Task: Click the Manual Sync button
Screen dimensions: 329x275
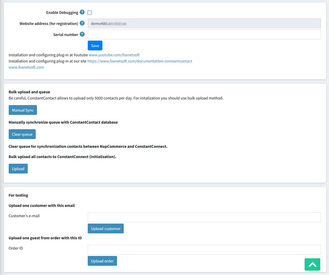Action: click(x=23, y=110)
